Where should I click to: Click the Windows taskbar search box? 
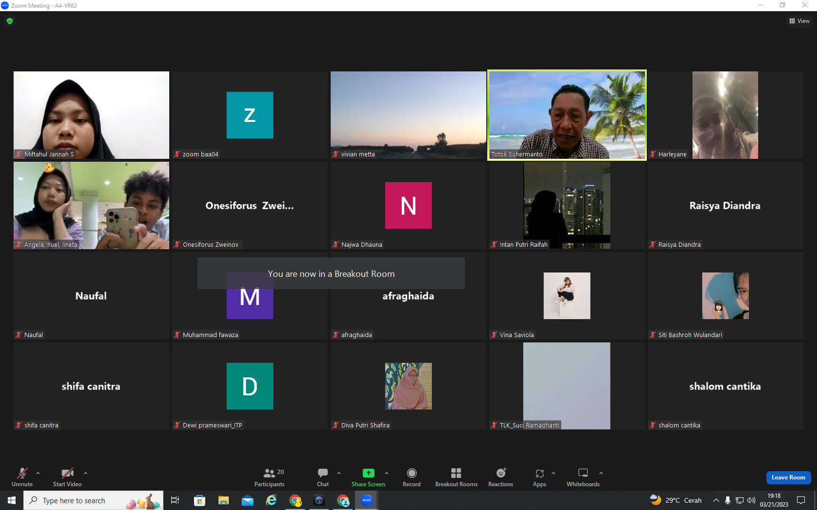pyautogui.click(x=93, y=500)
